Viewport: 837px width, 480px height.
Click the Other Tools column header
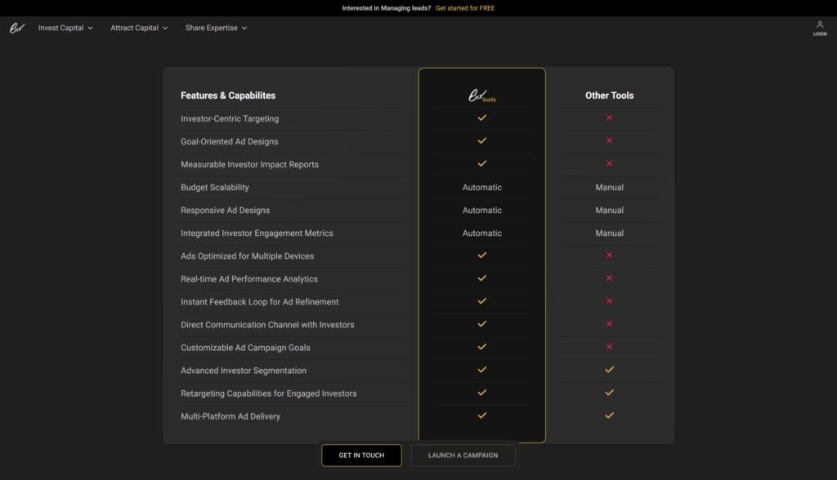(x=609, y=96)
